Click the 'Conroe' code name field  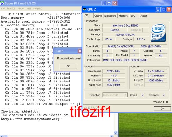click(x=115, y=30)
